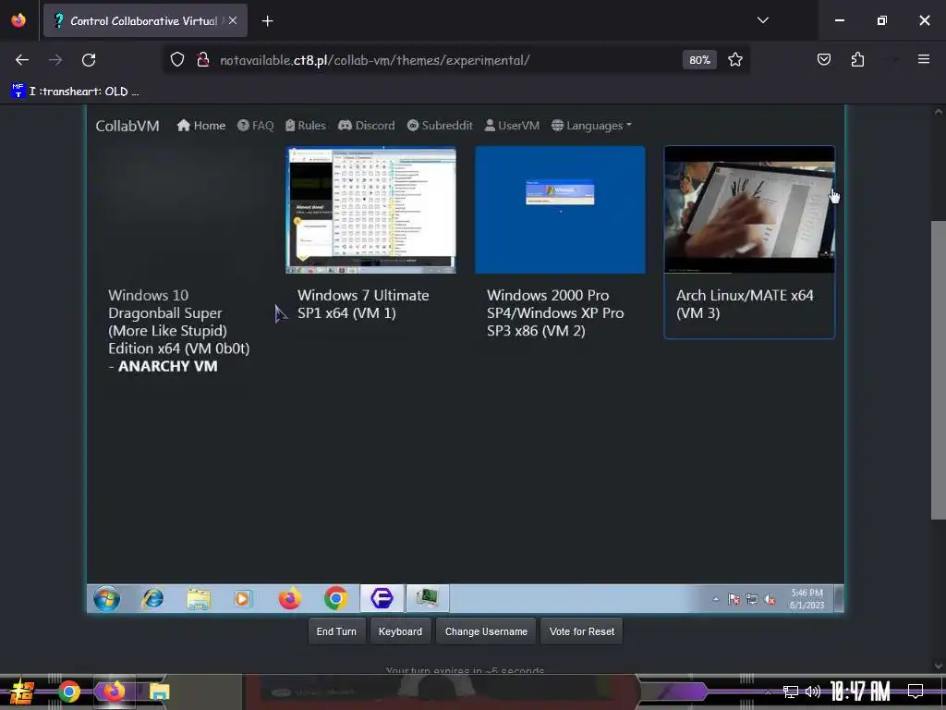Open the host notification center icon
Screen dimensions: 946x710
point(916,692)
